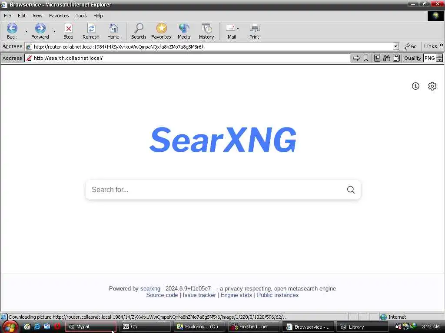Image resolution: width=445 pixels, height=333 pixels.
Task: Open the IE address bar dropdown
Action: point(395,46)
